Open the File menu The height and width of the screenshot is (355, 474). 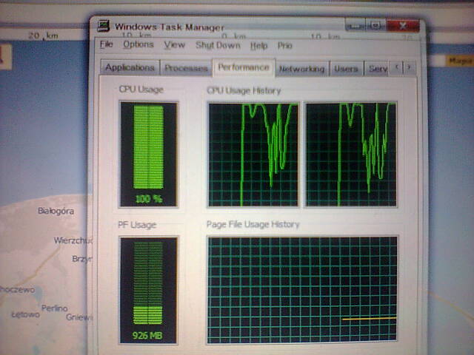click(107, 44)
